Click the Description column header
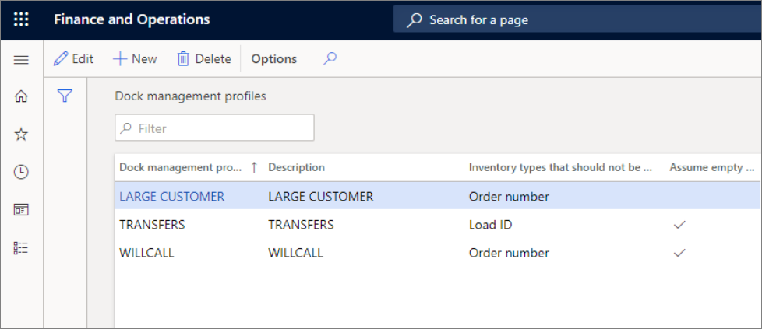This screenshot has height=329, width=762. [296, 167]
